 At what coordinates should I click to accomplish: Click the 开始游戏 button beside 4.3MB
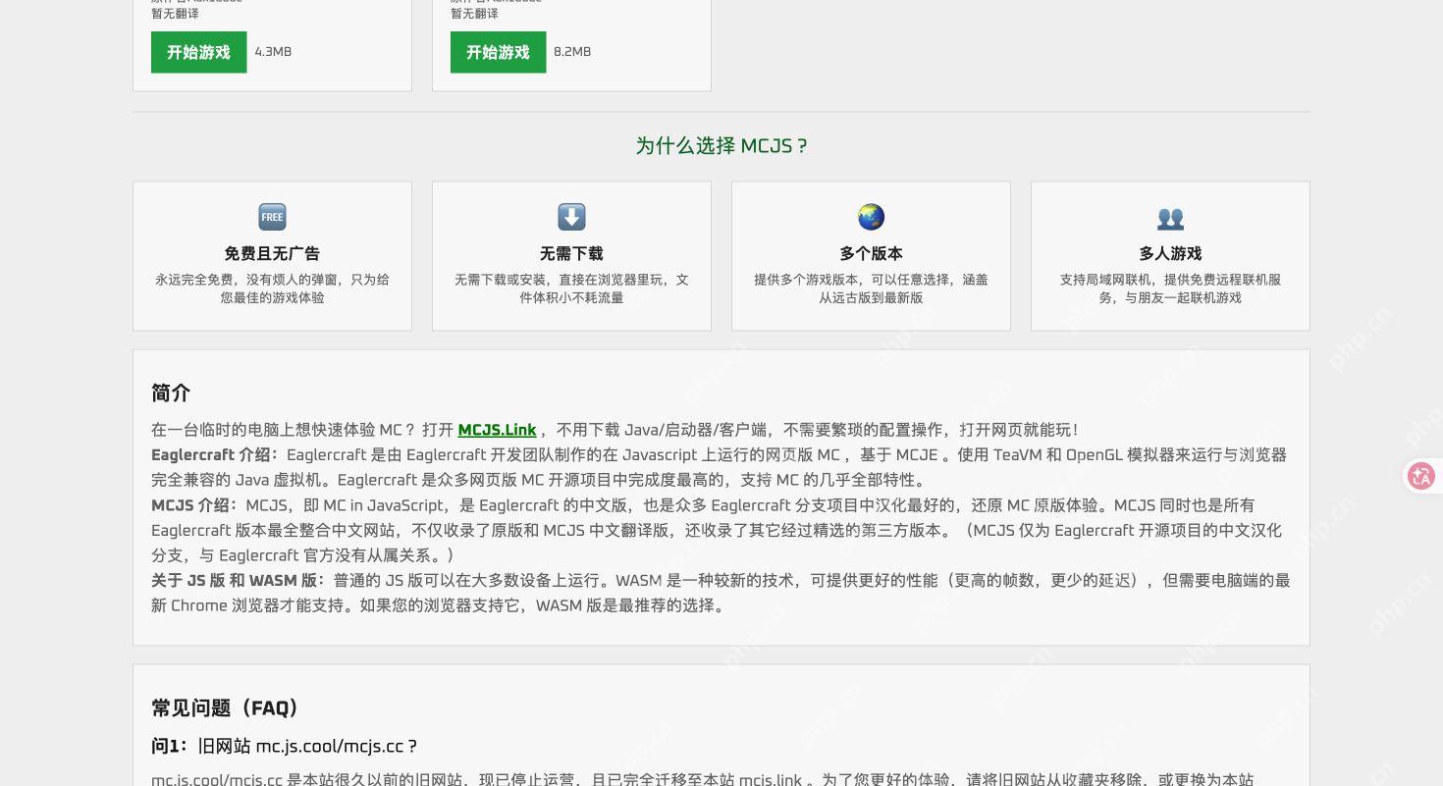tap(198, 52)
